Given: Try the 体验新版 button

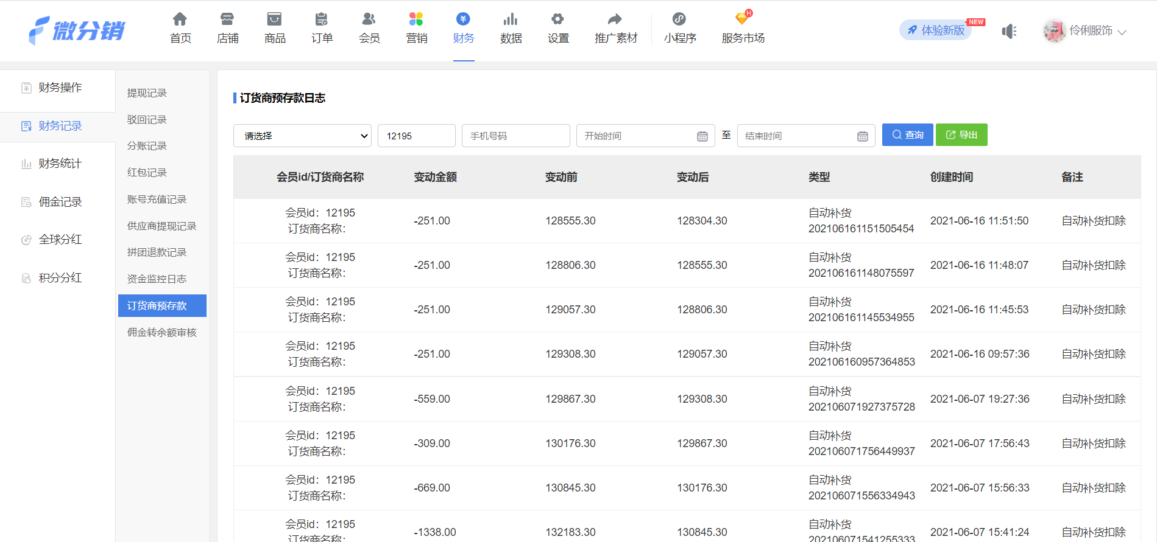Looking at the screenshot, I should point(936,30).
